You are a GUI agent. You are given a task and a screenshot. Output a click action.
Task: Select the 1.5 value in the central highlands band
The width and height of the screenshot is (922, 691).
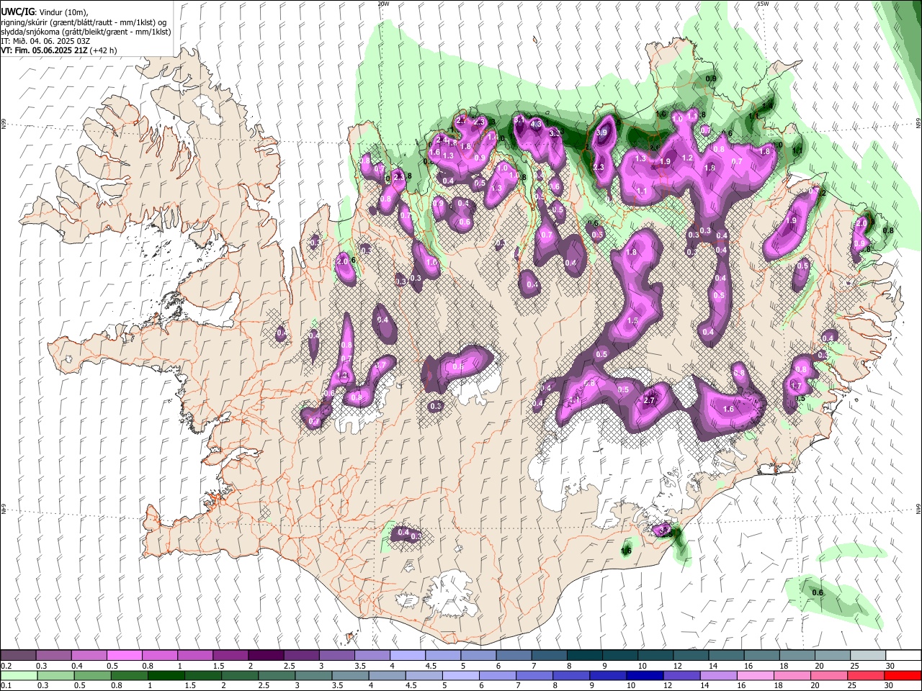tap(633, 320)
